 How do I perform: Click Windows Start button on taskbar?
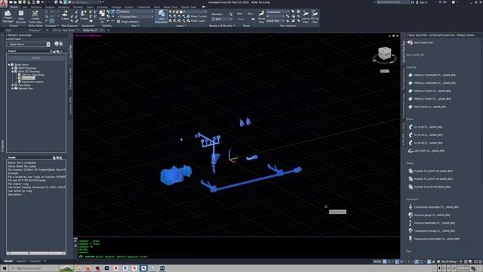[x=5, y=269]
